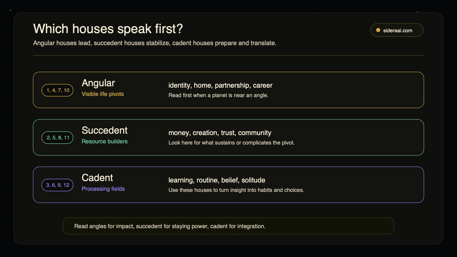457x257 pixels.
Task: Select the 1, 4, 7, 10 pill
Action: 57,90
